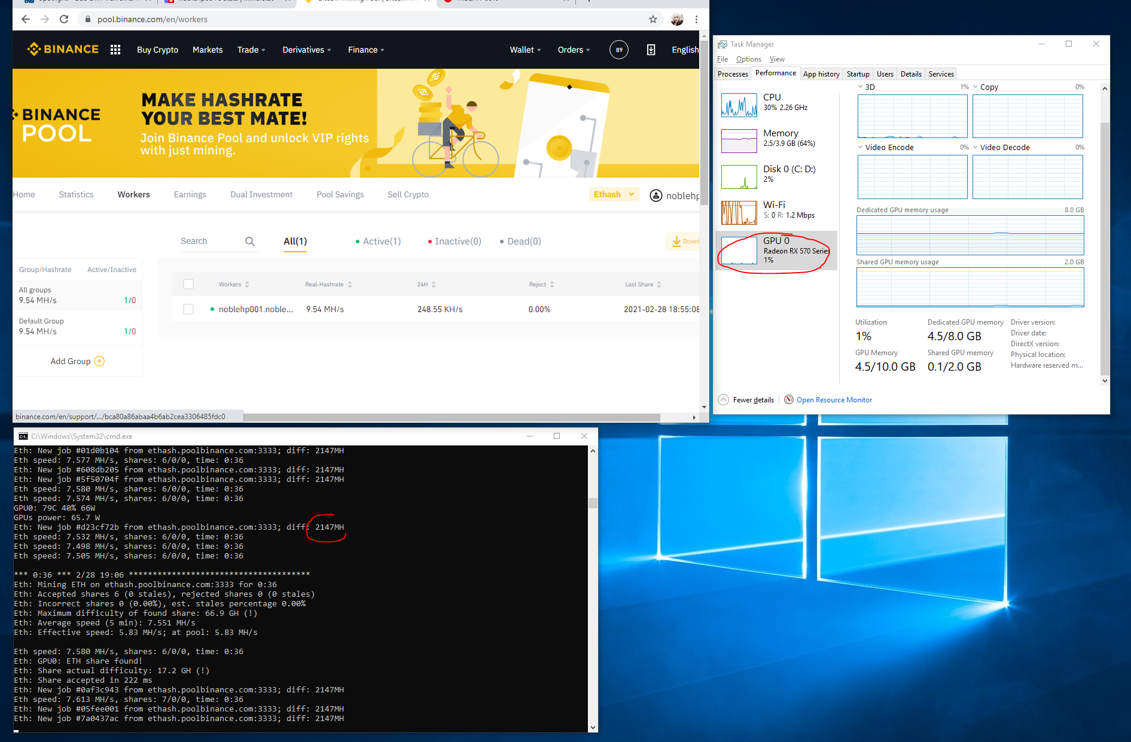Click the Add Group plus icon

click(x=99, y=361)
